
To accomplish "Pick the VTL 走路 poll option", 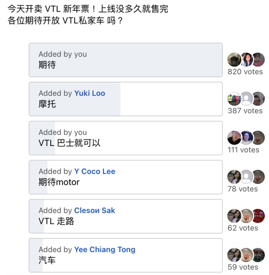I will point(126,216).
